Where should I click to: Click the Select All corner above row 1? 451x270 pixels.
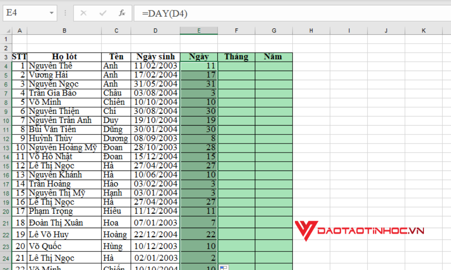point(8,30)
